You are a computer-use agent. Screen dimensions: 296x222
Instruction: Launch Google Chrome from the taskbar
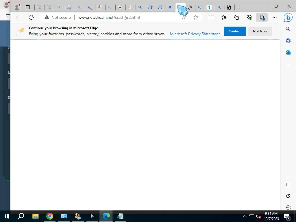pyautogui.click(x=50, y=216)
